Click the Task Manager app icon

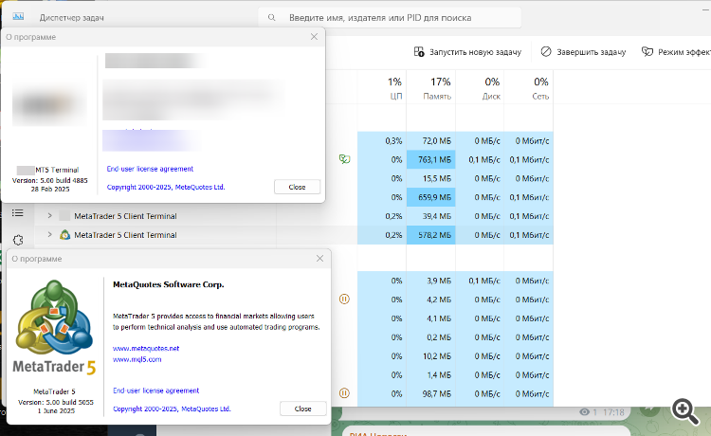point(18,17)
